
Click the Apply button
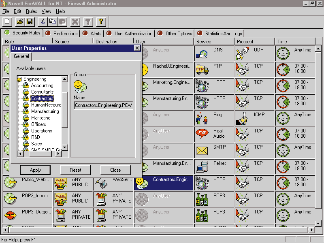[35, 170]
